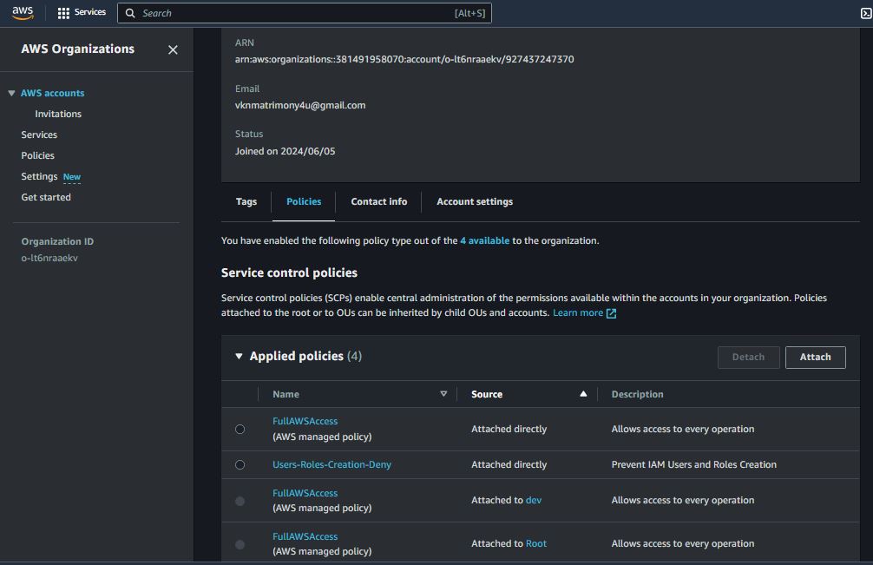
Task: Collapse the AWS accounts navigation tree
Action: tap(11, 94)
